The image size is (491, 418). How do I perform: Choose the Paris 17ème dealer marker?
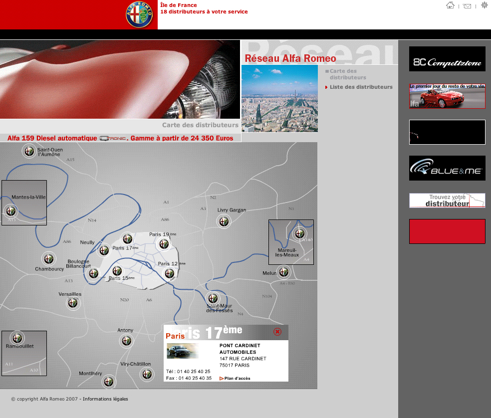[x=127, y=239]
